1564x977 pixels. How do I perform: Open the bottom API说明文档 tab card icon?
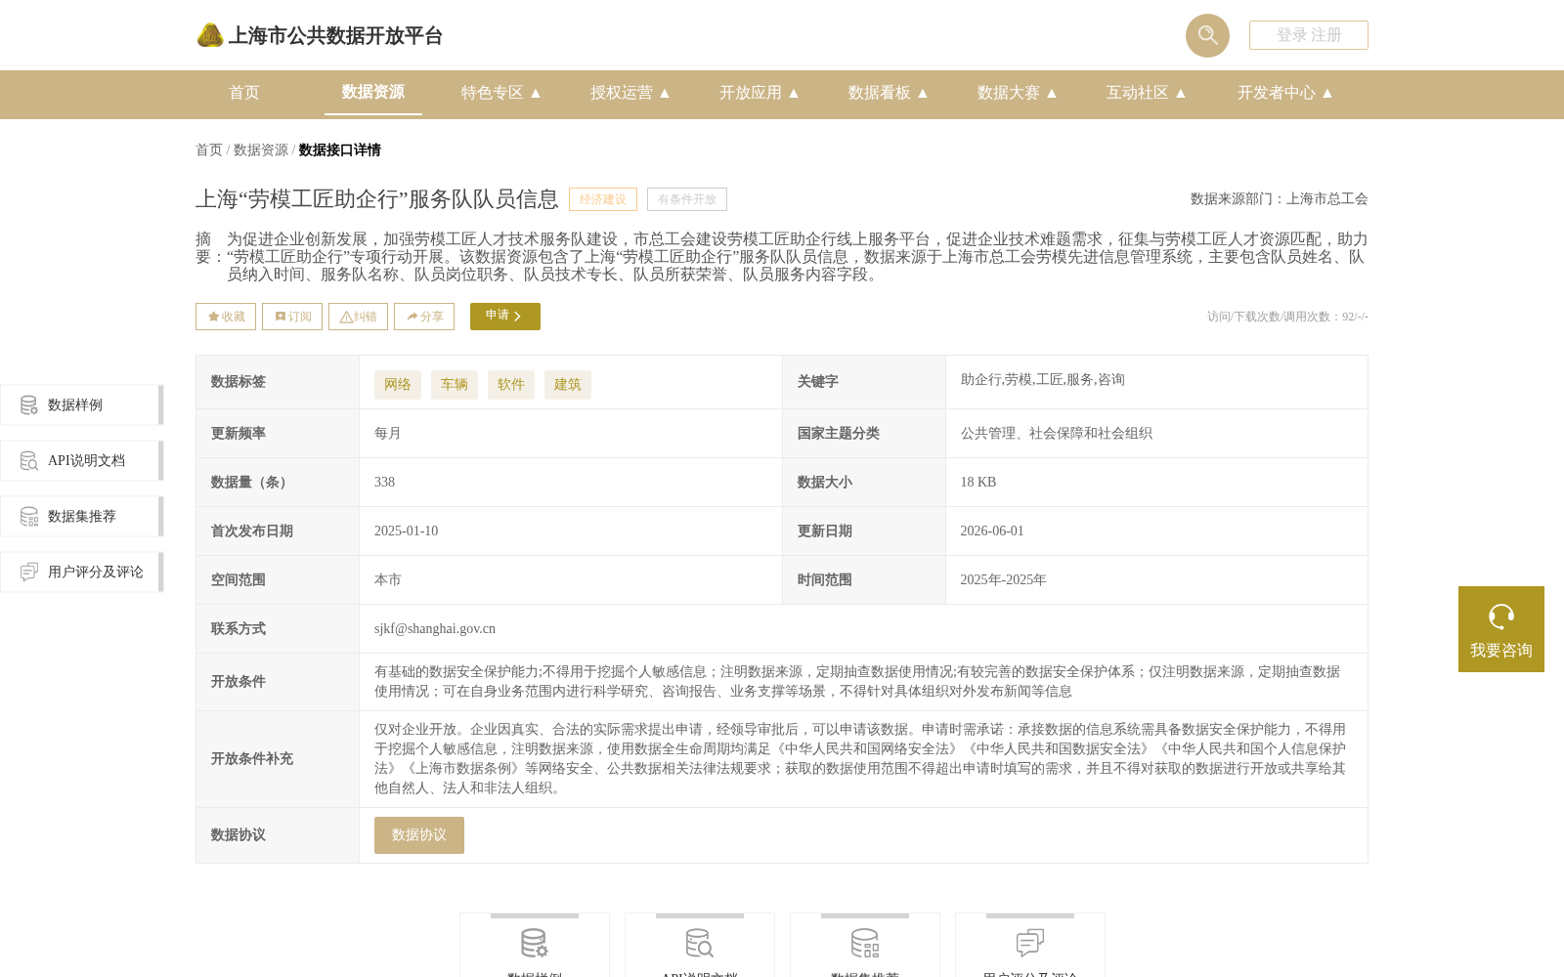[700, 944]
